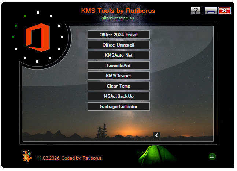Screen dimensions: 237x171
Task: Run the KMSCleaner utility
Action: pyautogui.click(x=119, y=76)
